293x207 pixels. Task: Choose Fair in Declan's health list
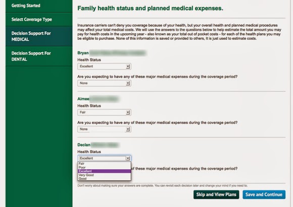coord(104,164)
